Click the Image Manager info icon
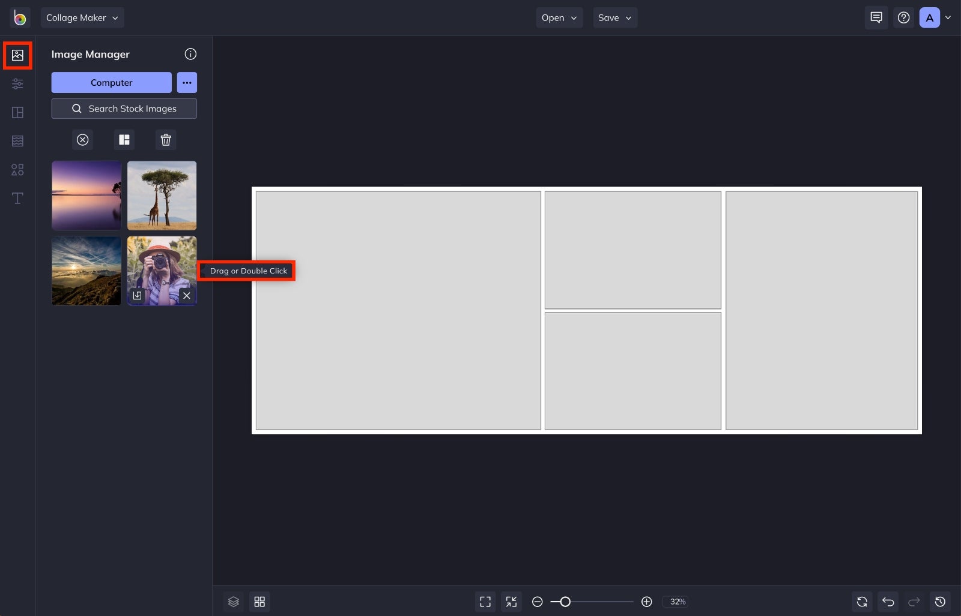The height and width of the screenshot is (616, 961). (x=191, y=54)
